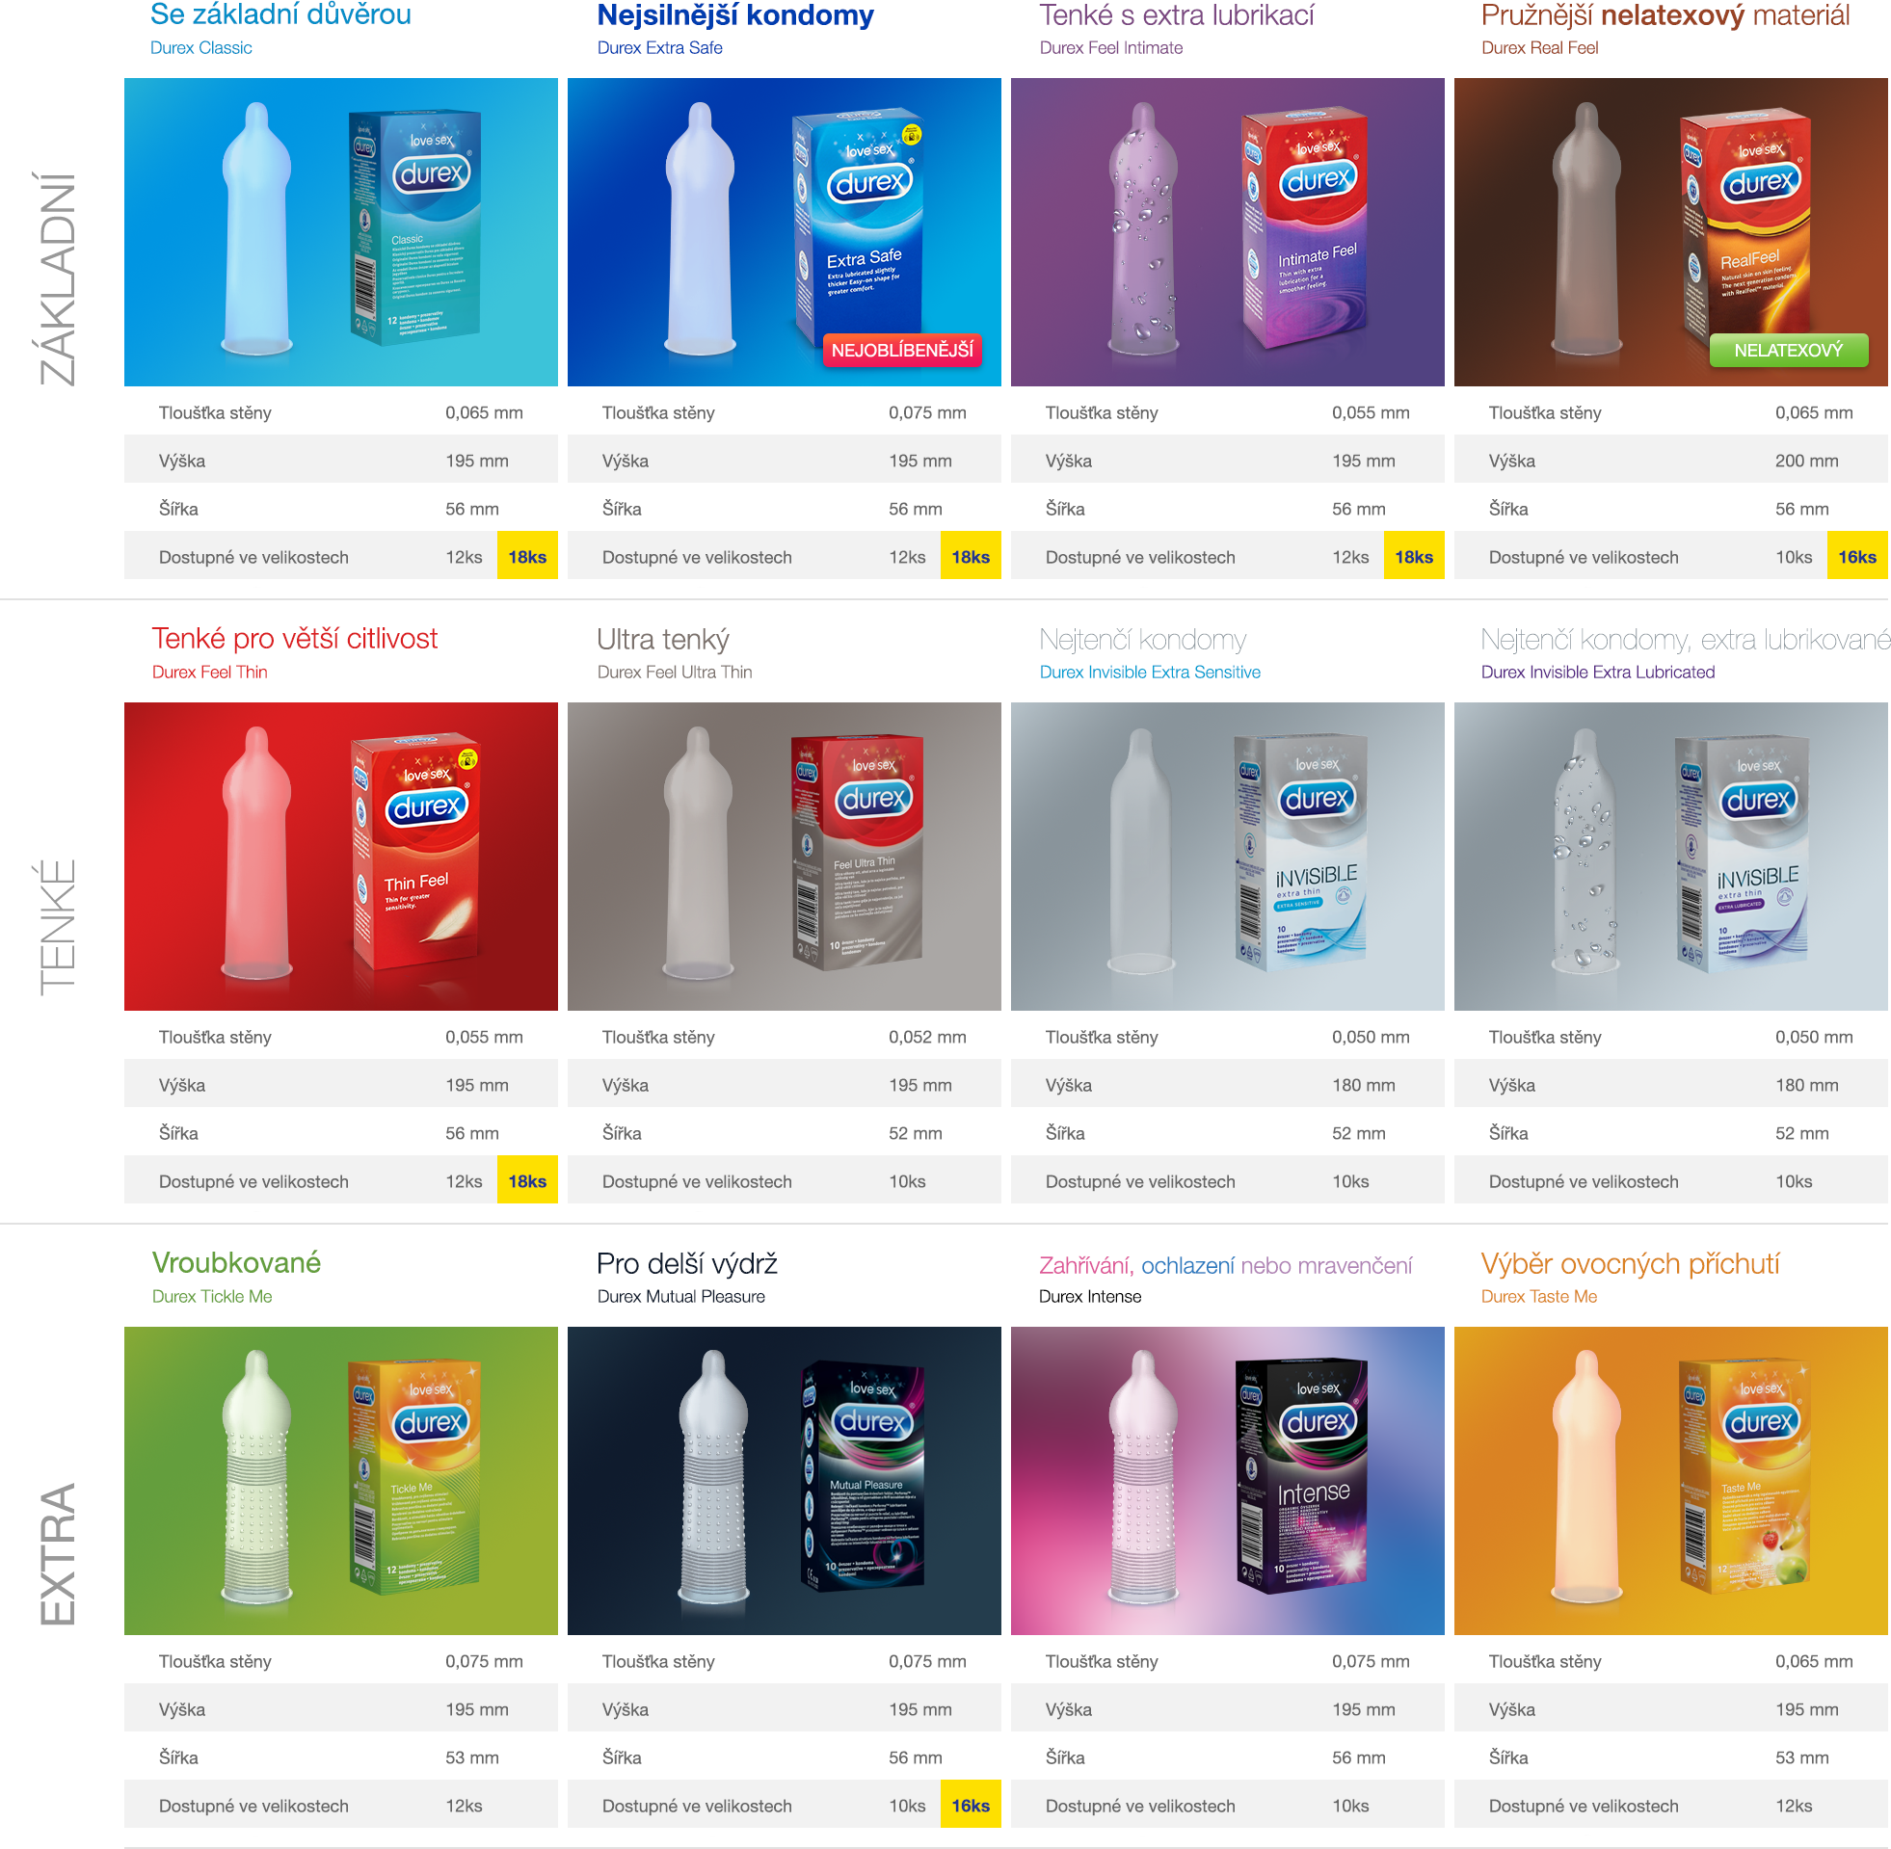Choose 16ks pack for Durex Mutual Pleasure
1891x1849 pixels.
tap(971, 1806)
